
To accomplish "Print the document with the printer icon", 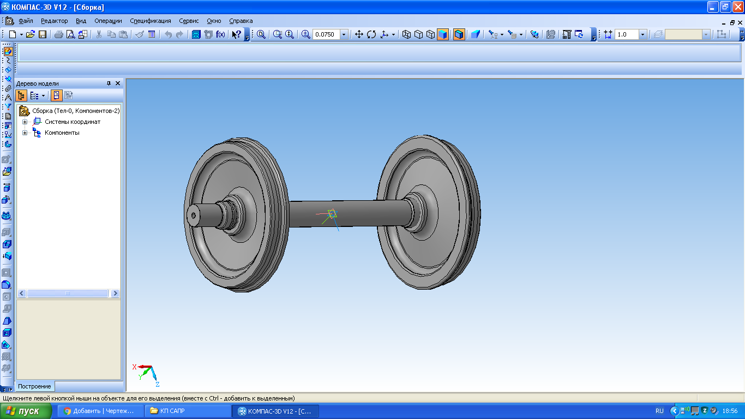I will [x=58, y=34].
